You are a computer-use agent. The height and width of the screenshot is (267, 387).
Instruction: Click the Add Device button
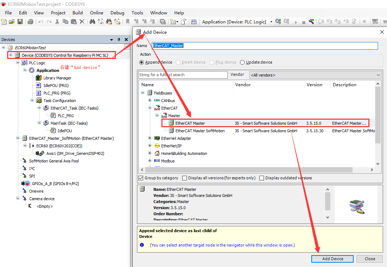pos(332,259)
